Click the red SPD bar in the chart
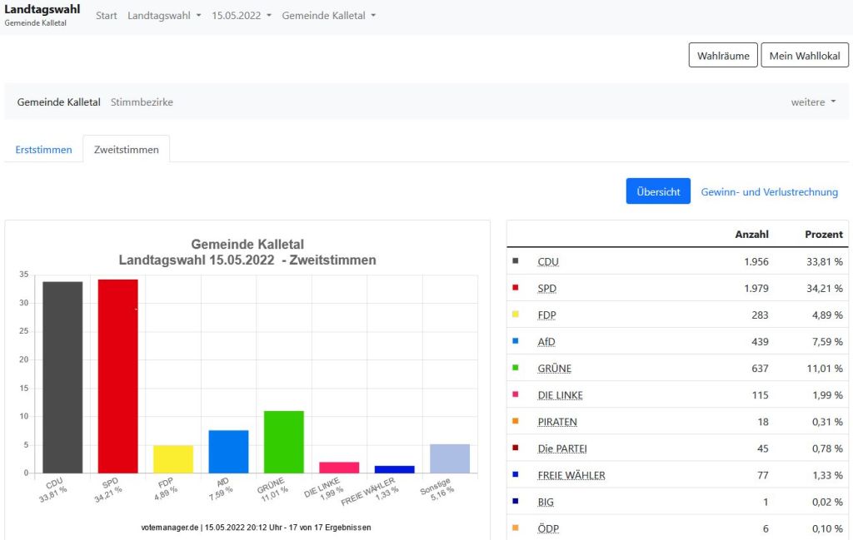This screenshot has width=853, height=540. pyautogui.click(x=118, y=376)
